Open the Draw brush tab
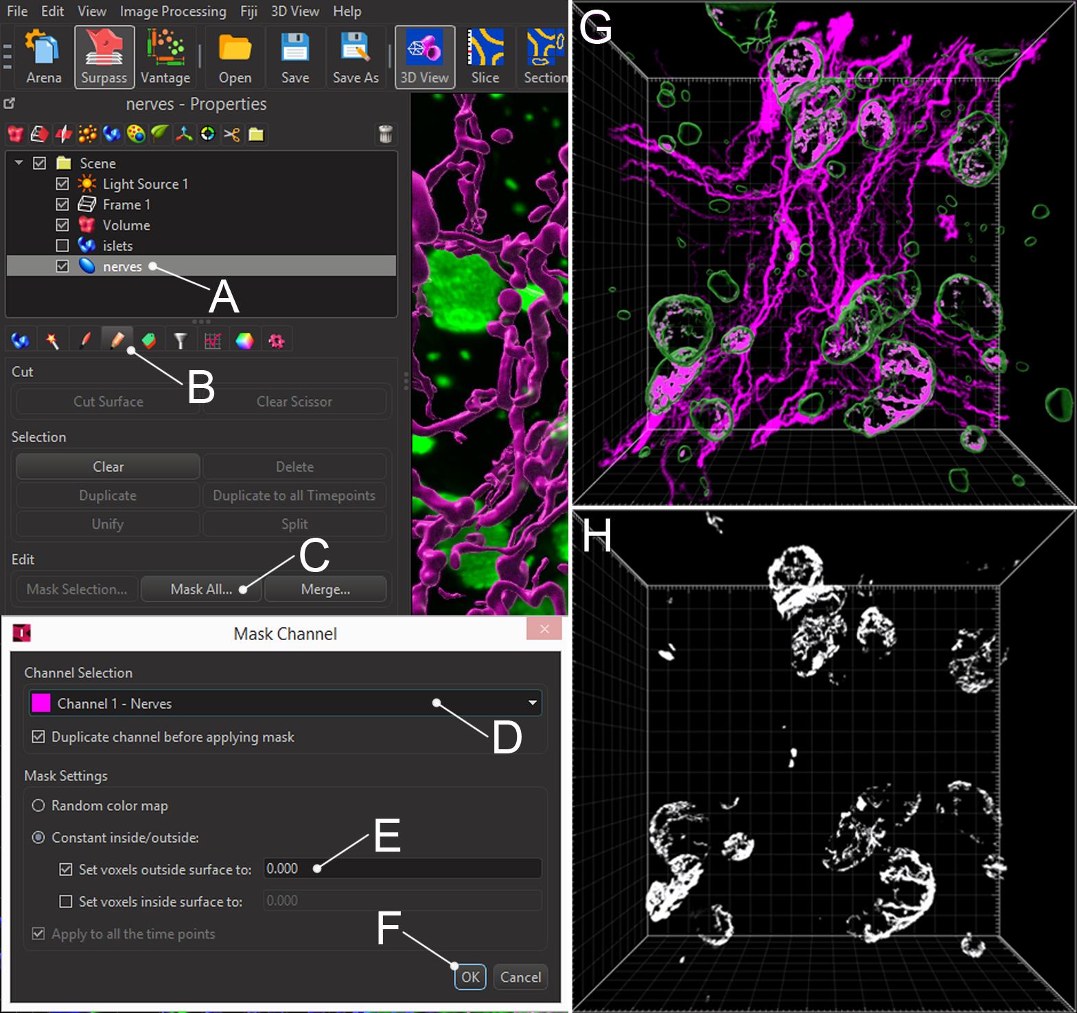Viewport: 1077px width, 1013px height. (x=84, y=340)
